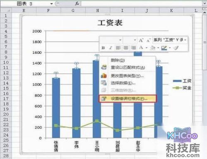Viewport: 207px width, 159px height.
Task: Click the Reset to Match Style menu icon
Action: 104,67
